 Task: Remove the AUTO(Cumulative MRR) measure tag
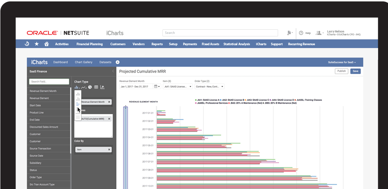pos(109,119)
